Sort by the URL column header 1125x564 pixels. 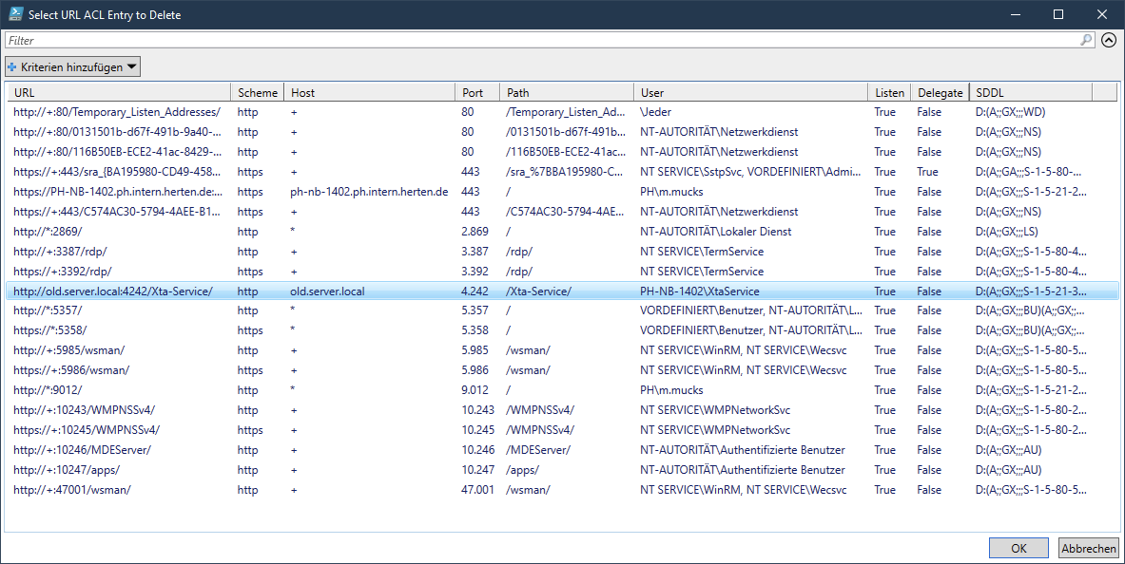[119, 92]
